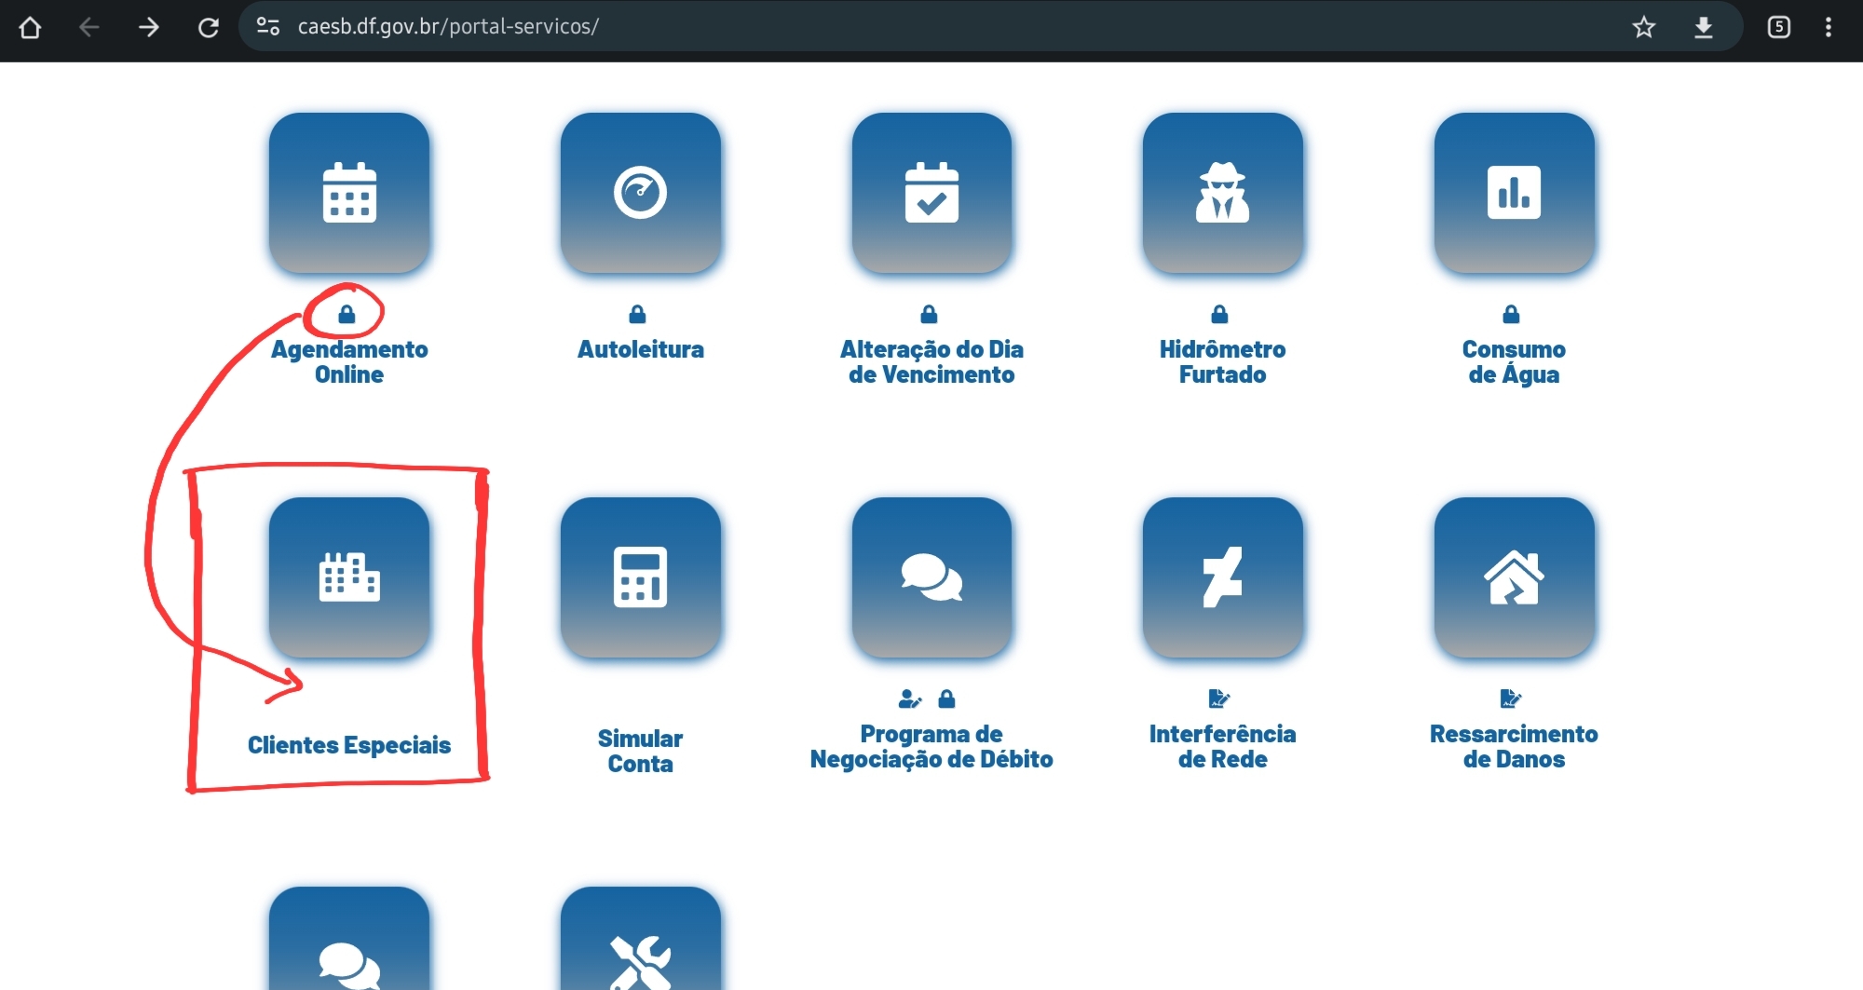The height and width of the screenshot is (990, 1863).
Task: Reload the current page
Action: tap(209, 27)
